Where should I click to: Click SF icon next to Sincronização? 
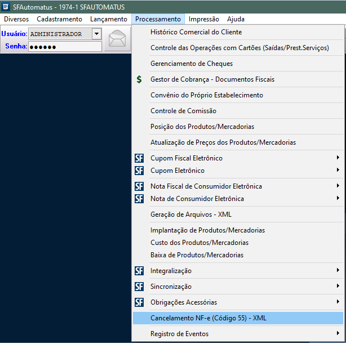[x=139, y=287]
